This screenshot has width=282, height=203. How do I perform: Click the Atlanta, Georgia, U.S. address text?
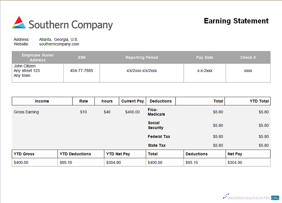click(58, 39)
